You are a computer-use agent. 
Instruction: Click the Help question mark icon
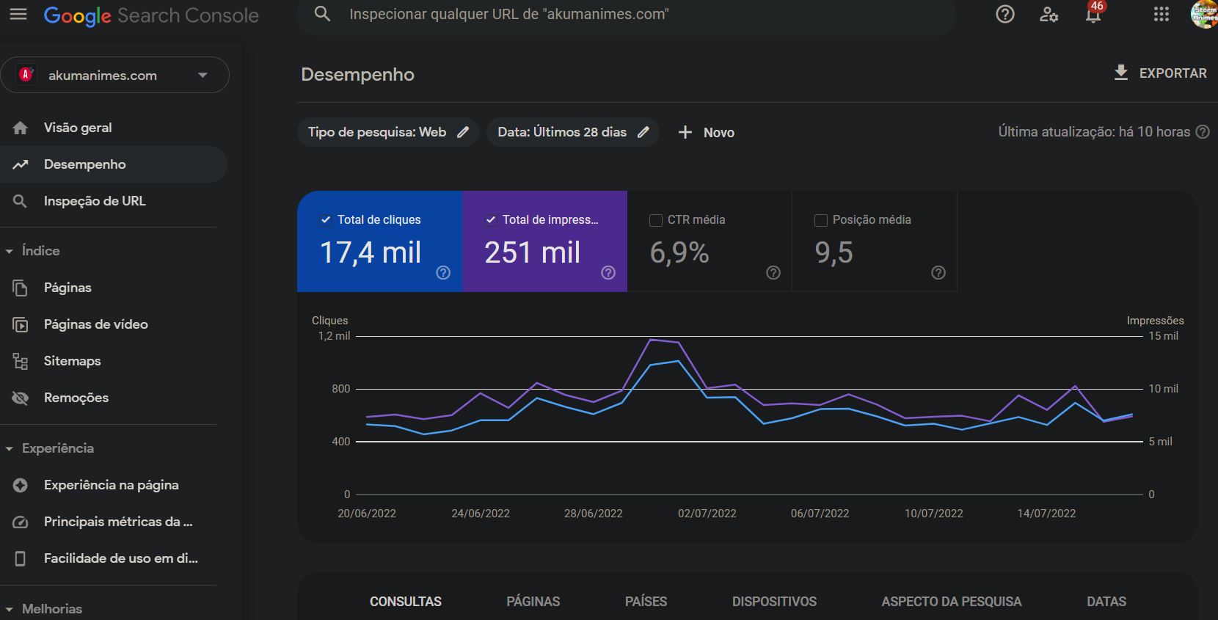1004,15
